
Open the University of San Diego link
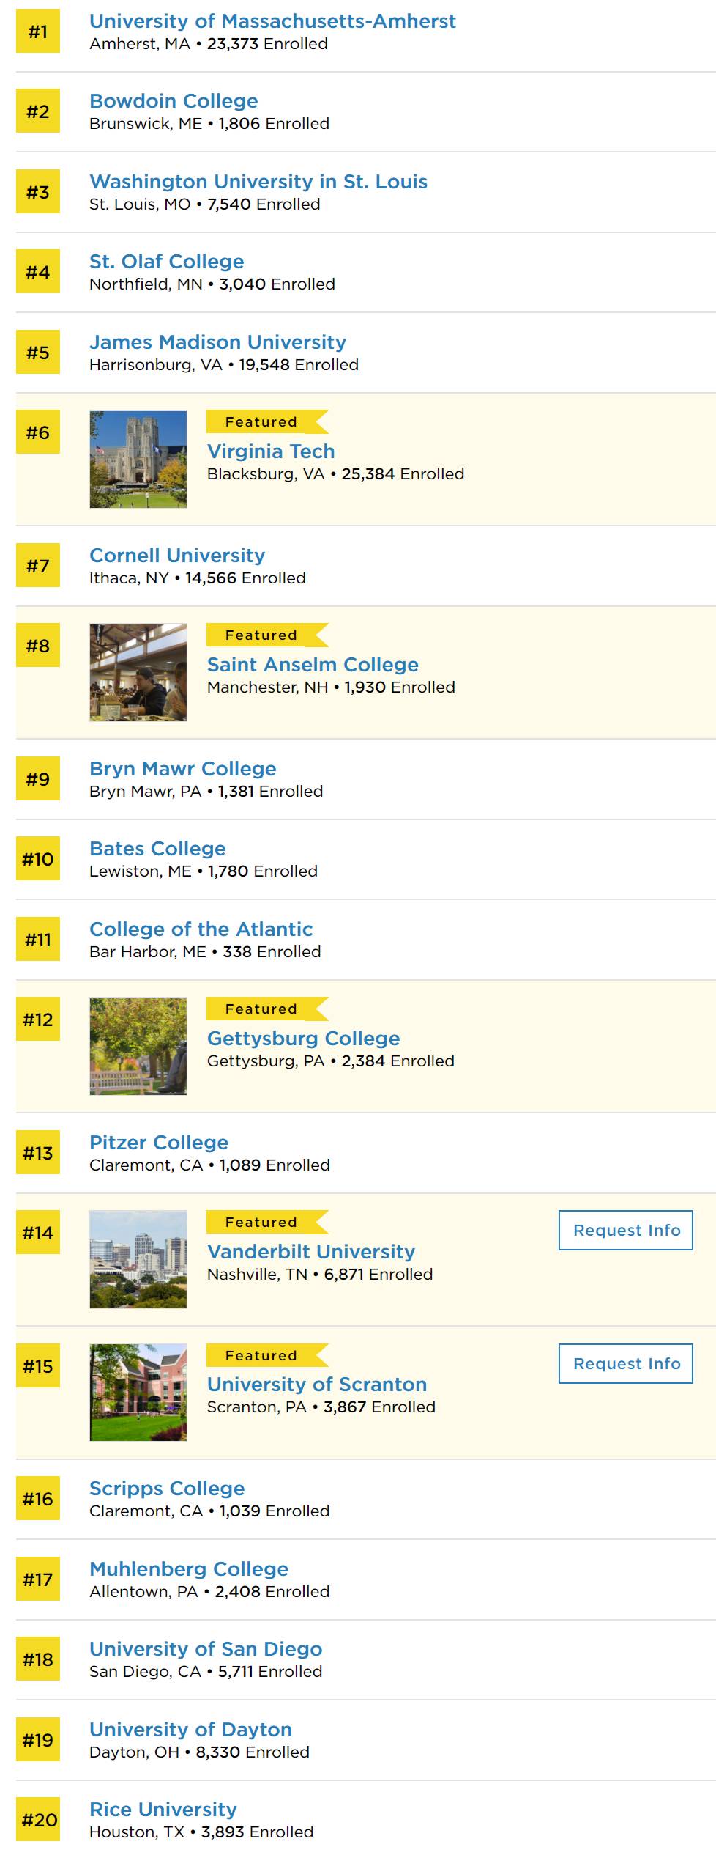pos(206,1649)
